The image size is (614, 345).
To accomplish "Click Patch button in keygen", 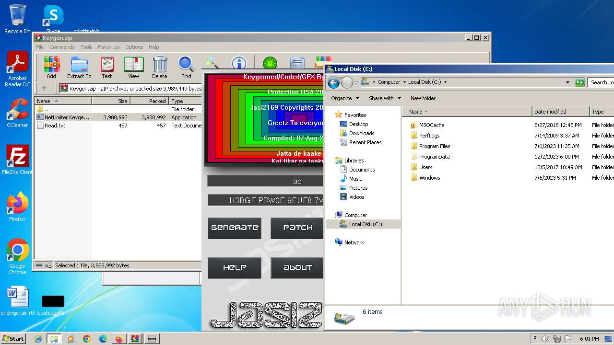I will click(x=297, y=228).
